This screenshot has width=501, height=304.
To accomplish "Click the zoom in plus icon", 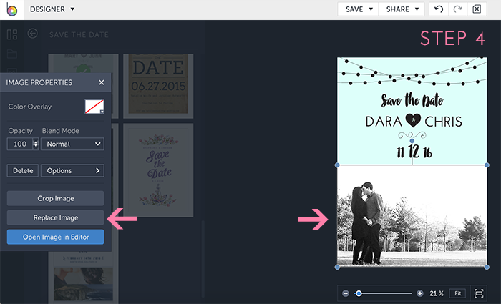I will 420,293.
